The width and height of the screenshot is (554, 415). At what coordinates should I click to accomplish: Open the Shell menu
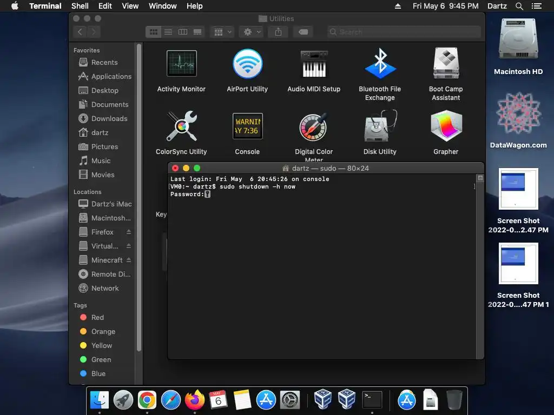pos(80,6)
